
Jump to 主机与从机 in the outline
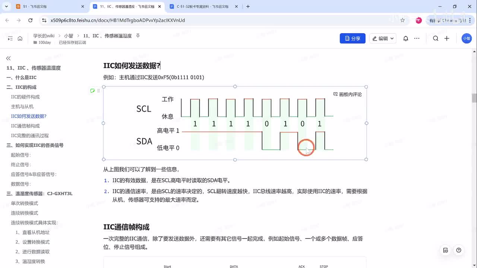point(22,106)
